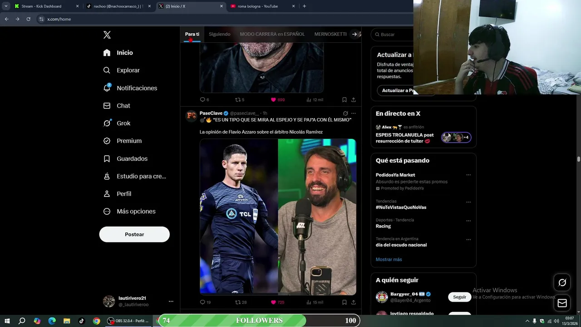Screen dimensions: 581x327
Task: Switch to MODO CARRERA en ESPAÑOL tab
Action: pos(272,34)
